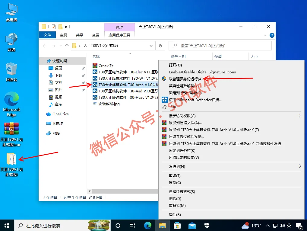The height and width of the screenshot is (231, 307).
Task: Open This PC desktop icon
Action: pyautogui.click(x=11, y=12)
